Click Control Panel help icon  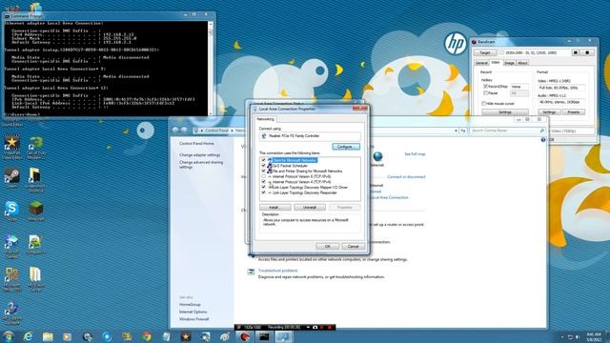point(543,140)
